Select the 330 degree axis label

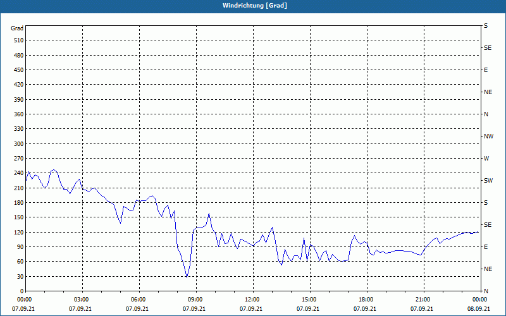point(19,129)
